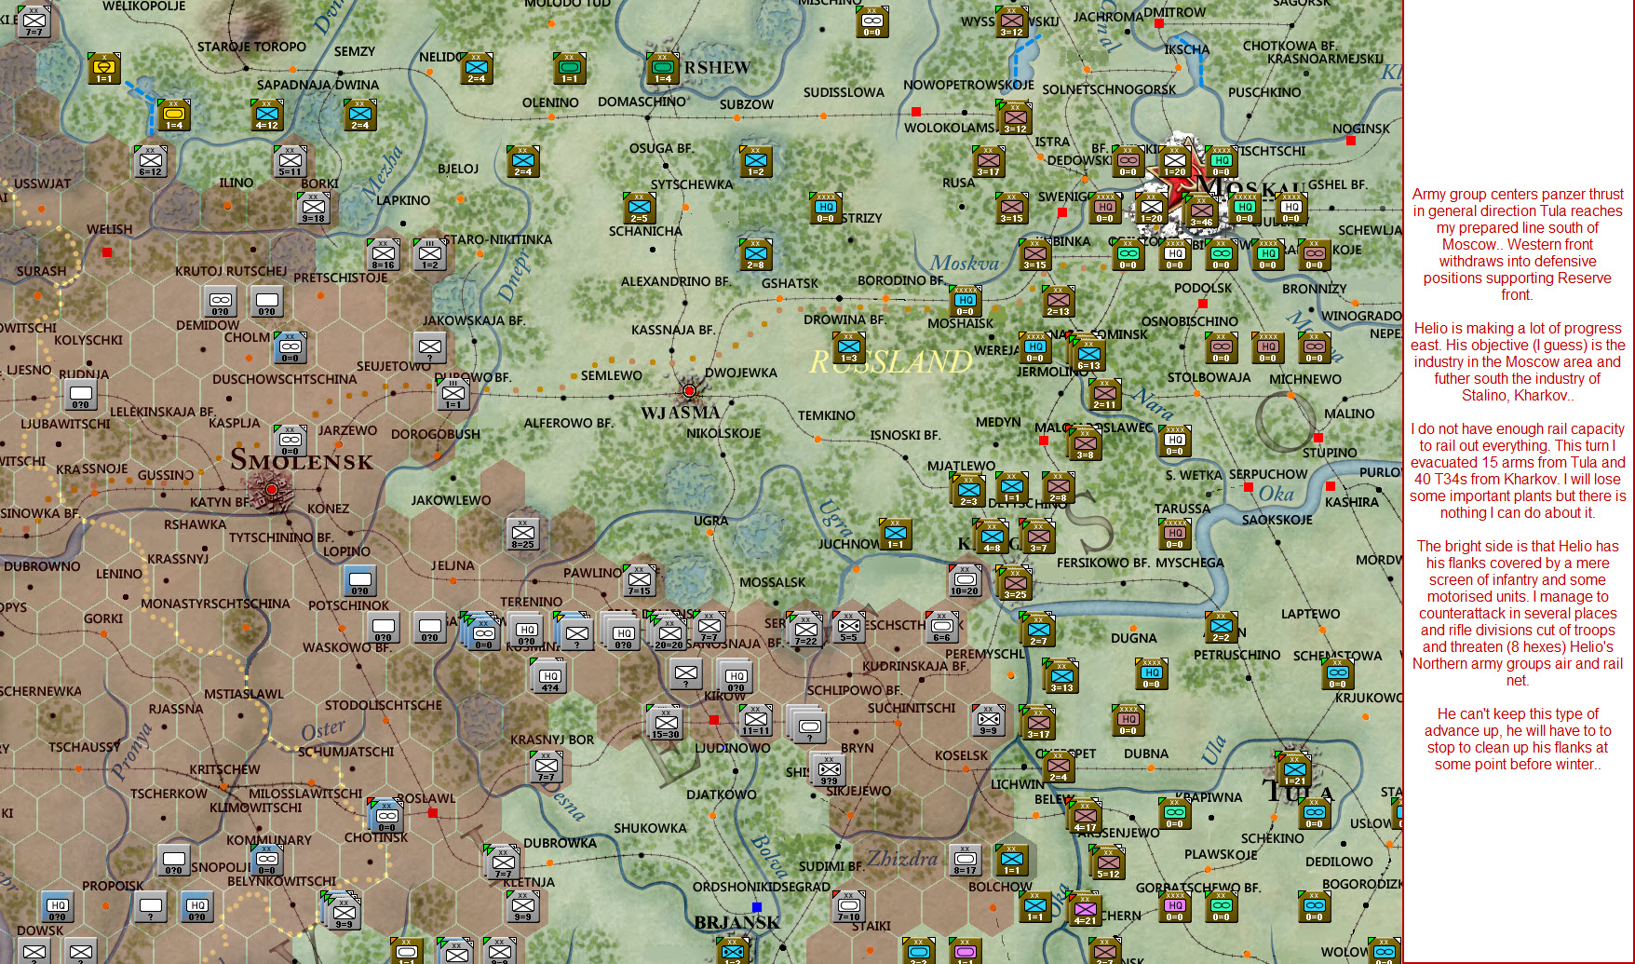Click the red objective square near Noginsk
Image resolution: width=1635 pixels, height=964 pixels.
click(x=1350, y=141)
